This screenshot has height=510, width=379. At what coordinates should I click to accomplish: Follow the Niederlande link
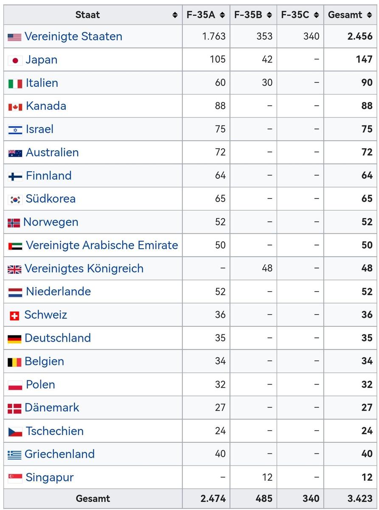(58, 292)
